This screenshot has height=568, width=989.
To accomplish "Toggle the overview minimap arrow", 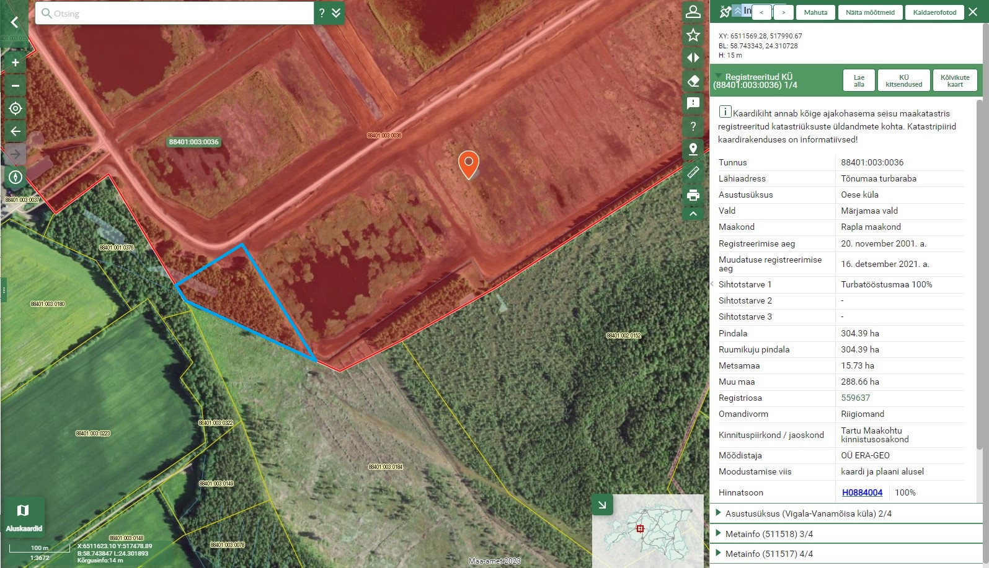I will [x=602, y=505].
